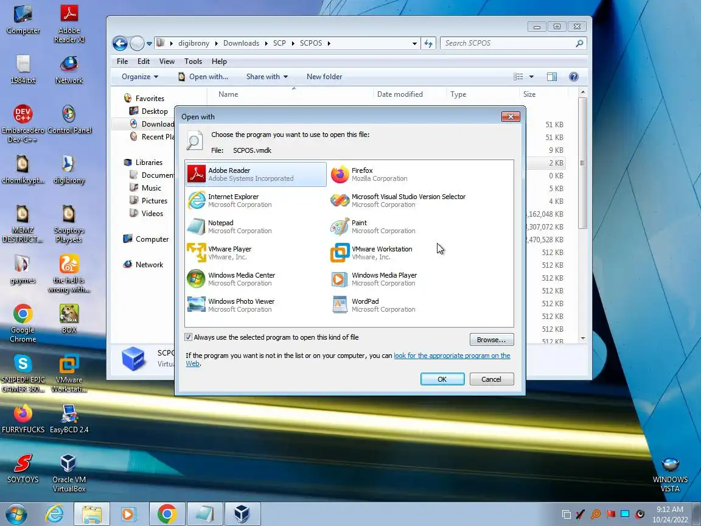Open the Start menu orb
Screen dimensions: 701x526
(x=16, y=514)
